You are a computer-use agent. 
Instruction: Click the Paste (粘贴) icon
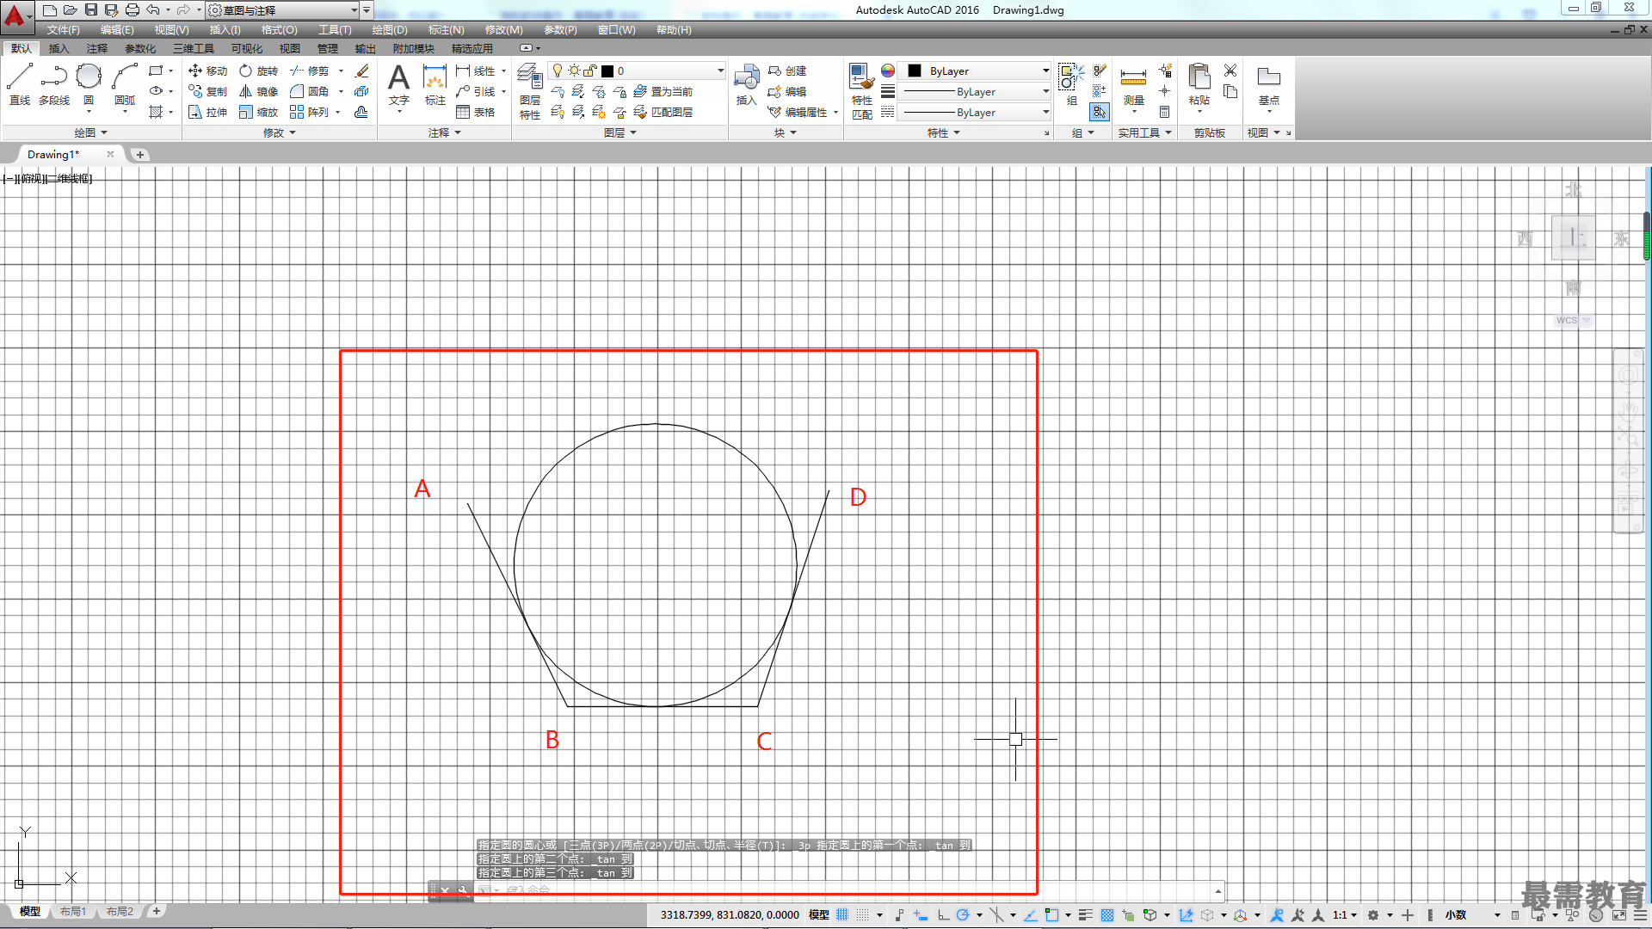(1199, 84)
